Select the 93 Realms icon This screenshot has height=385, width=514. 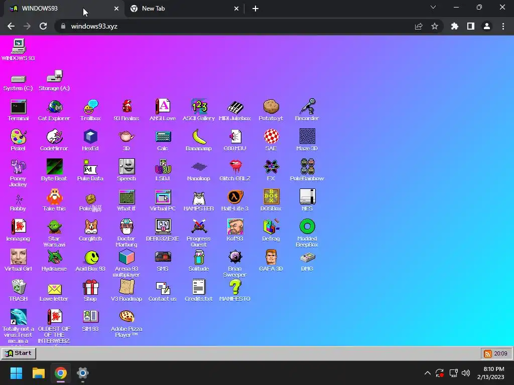coord(126,110)
